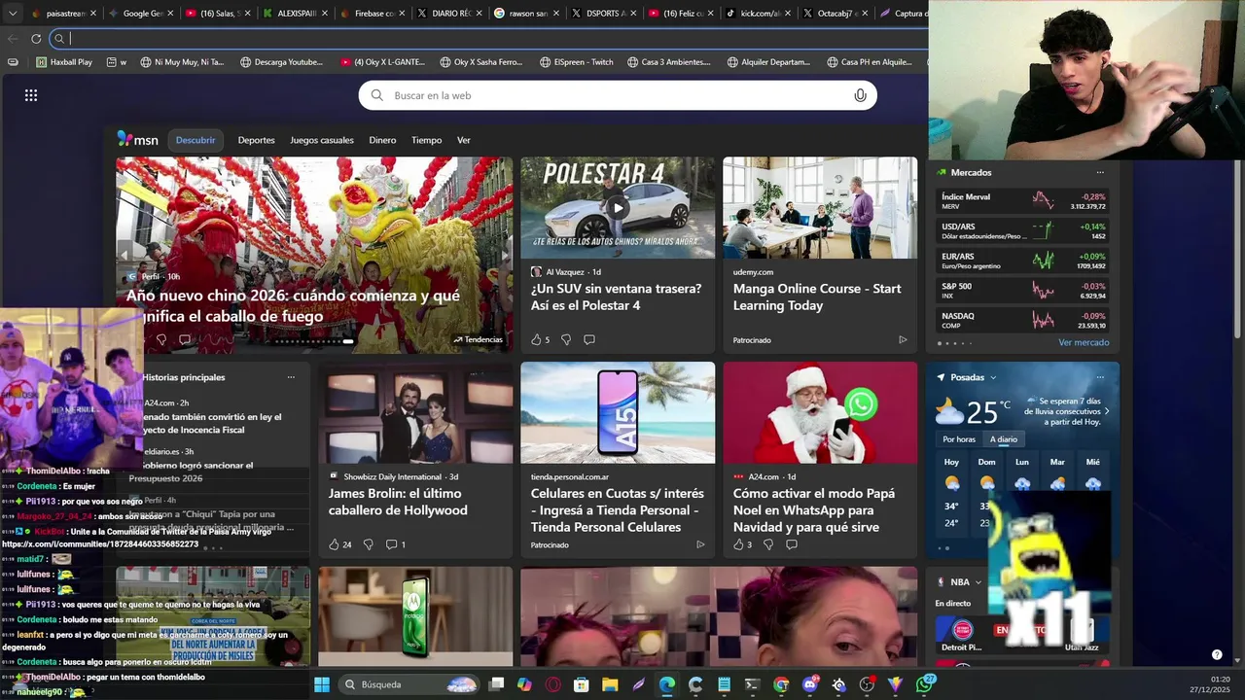Open Mercados widget more options
The height and width of the screenshot is (700, 1245).
(x=1100, y=172)
